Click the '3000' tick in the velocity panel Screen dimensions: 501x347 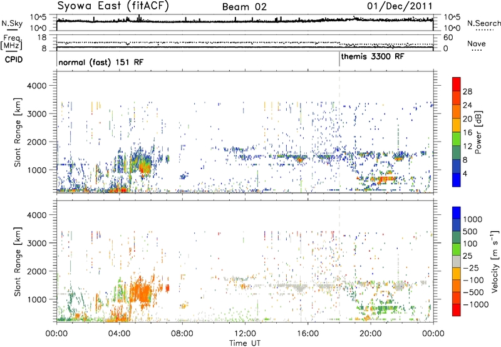tap(36, 243)
